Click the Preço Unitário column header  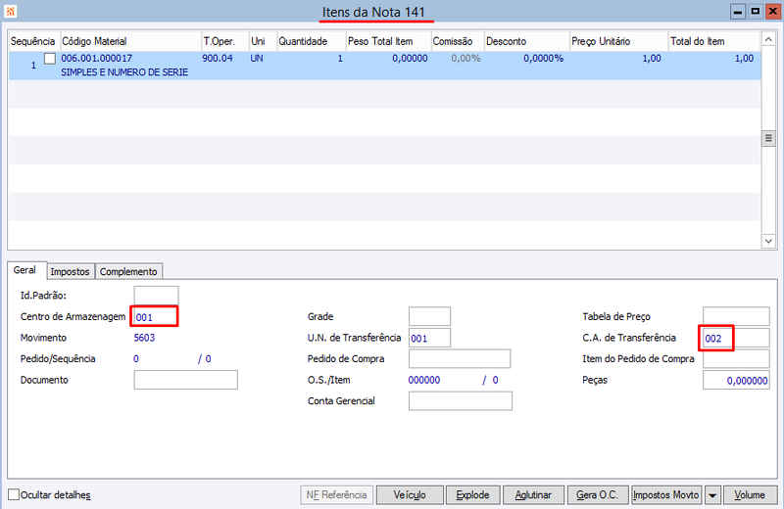619,41
